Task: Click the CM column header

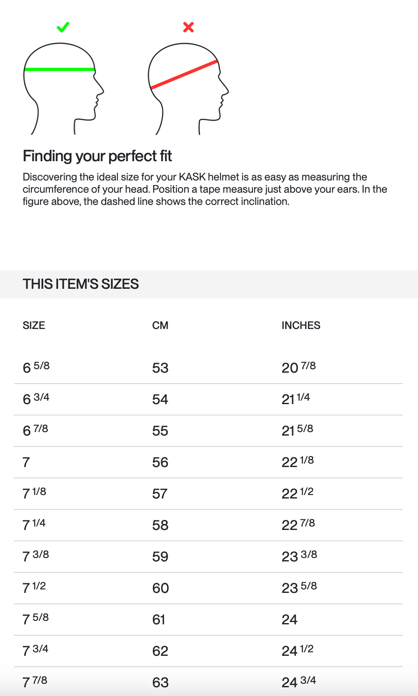Action: coord(160,325)
